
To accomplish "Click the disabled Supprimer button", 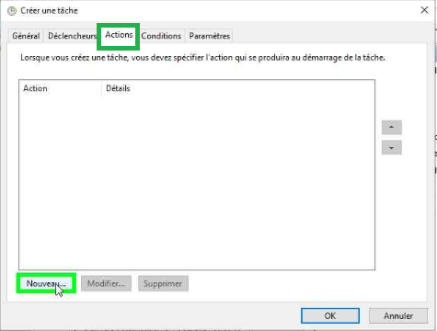I will pos(163,283).
